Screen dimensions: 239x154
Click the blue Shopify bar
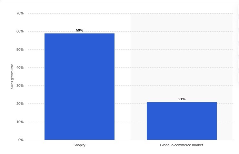point(79,86)
